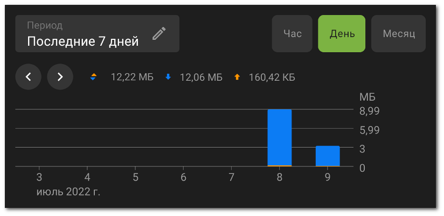Image resolution: width=444 pixels, height=216 pixels.
Task: Click day 5 label on the axis
Action: click(135, 178)
